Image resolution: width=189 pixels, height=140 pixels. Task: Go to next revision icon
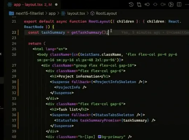pos(163,5)
